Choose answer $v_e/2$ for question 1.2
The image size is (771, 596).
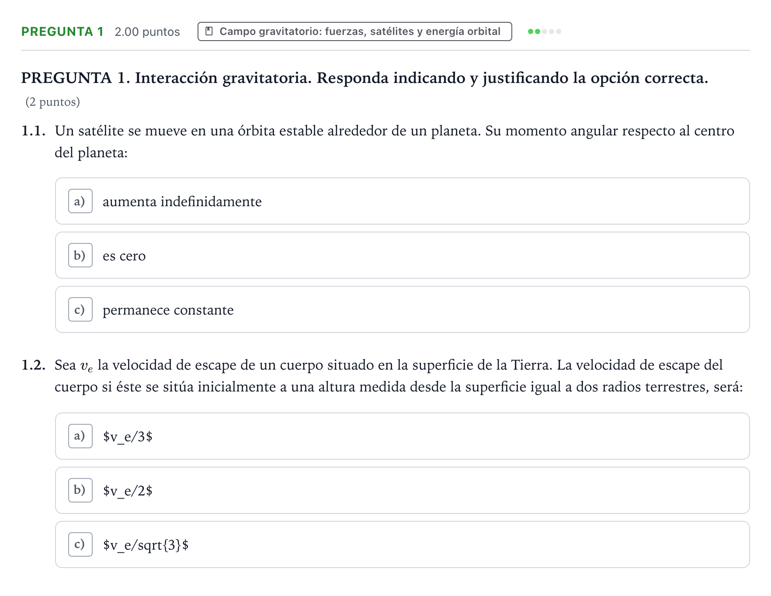click(403, 490)
